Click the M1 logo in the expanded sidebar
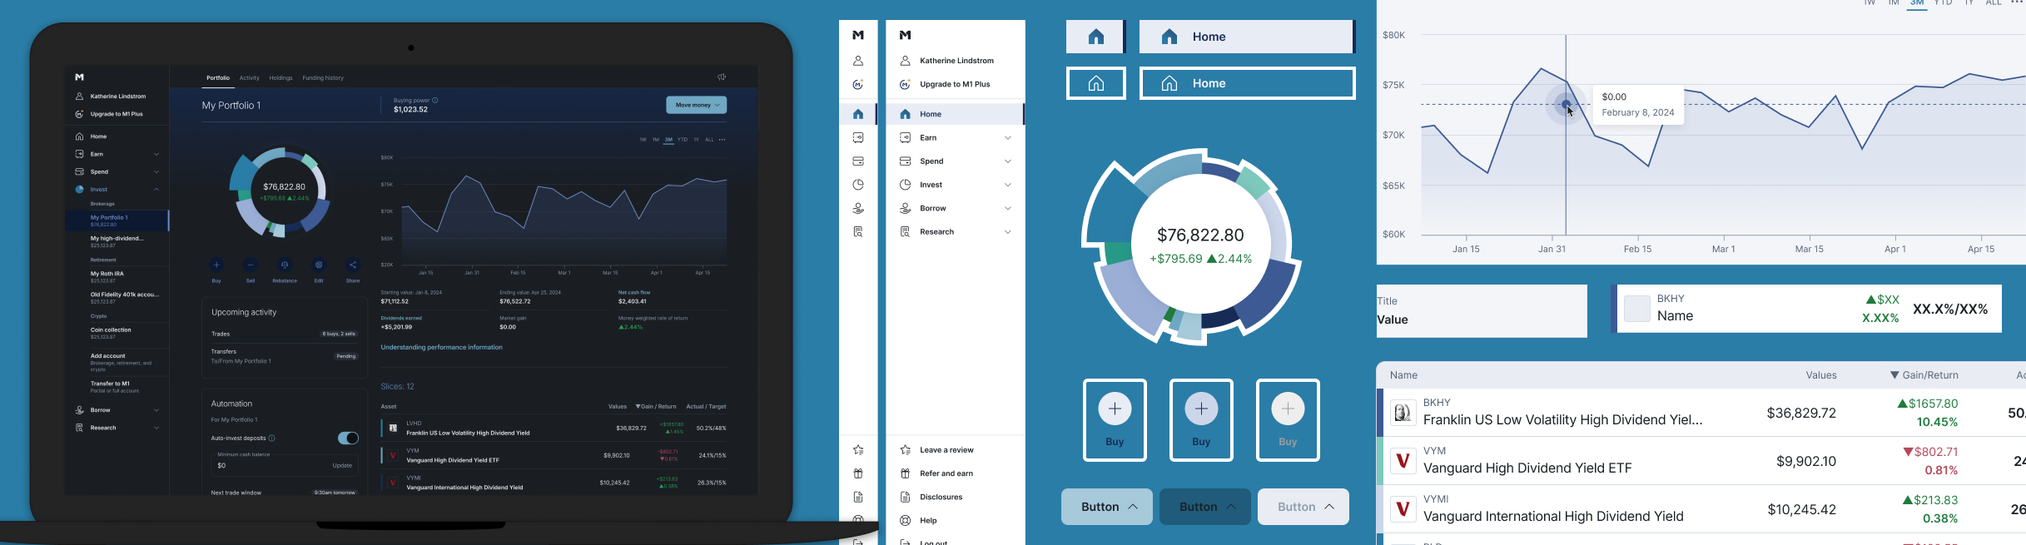This screenshot has height=545, width=2026. click(906, 35)
